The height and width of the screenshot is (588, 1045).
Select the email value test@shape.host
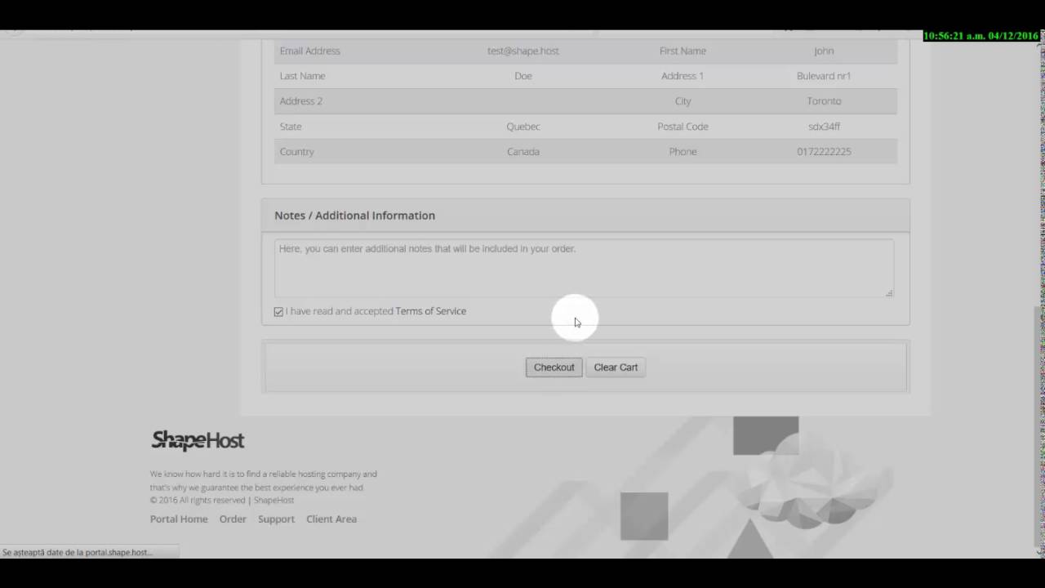tap(523, 51)
